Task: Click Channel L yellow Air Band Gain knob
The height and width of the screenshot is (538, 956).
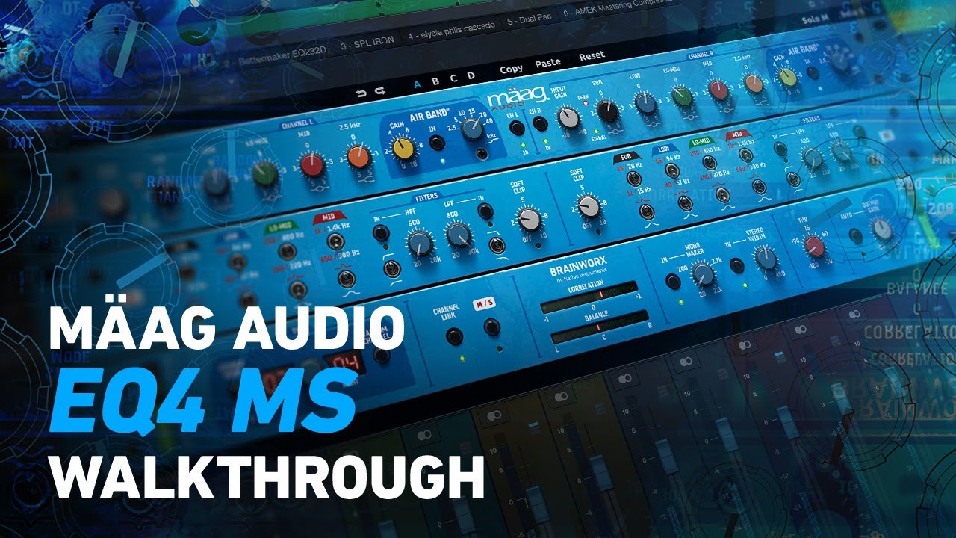Action: pyautogui.click(x=403, y=148)
